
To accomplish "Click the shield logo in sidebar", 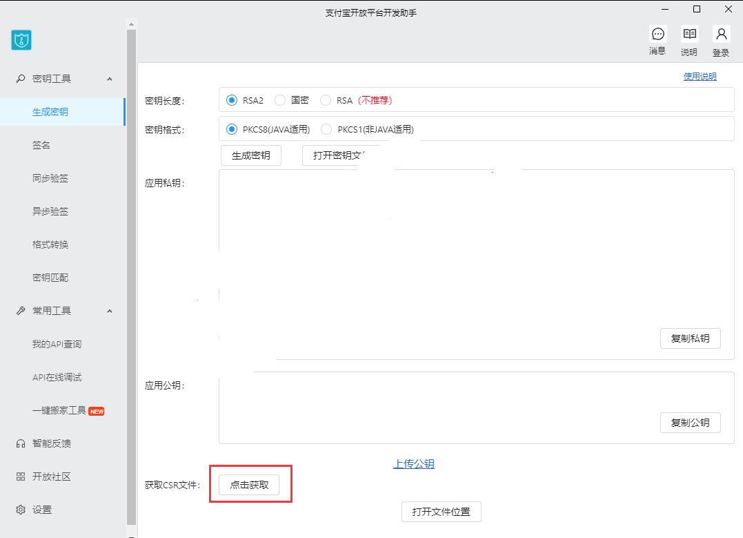I will point(21,40).
